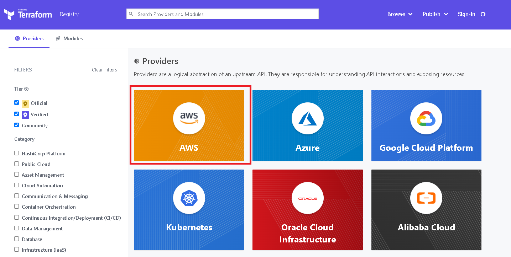511x257 pixels.
Task: Switch to the Providers tab
Action: 29,38
